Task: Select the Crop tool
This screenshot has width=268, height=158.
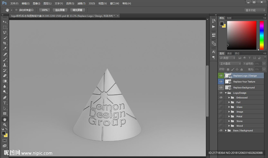Action: pos(5,43)
